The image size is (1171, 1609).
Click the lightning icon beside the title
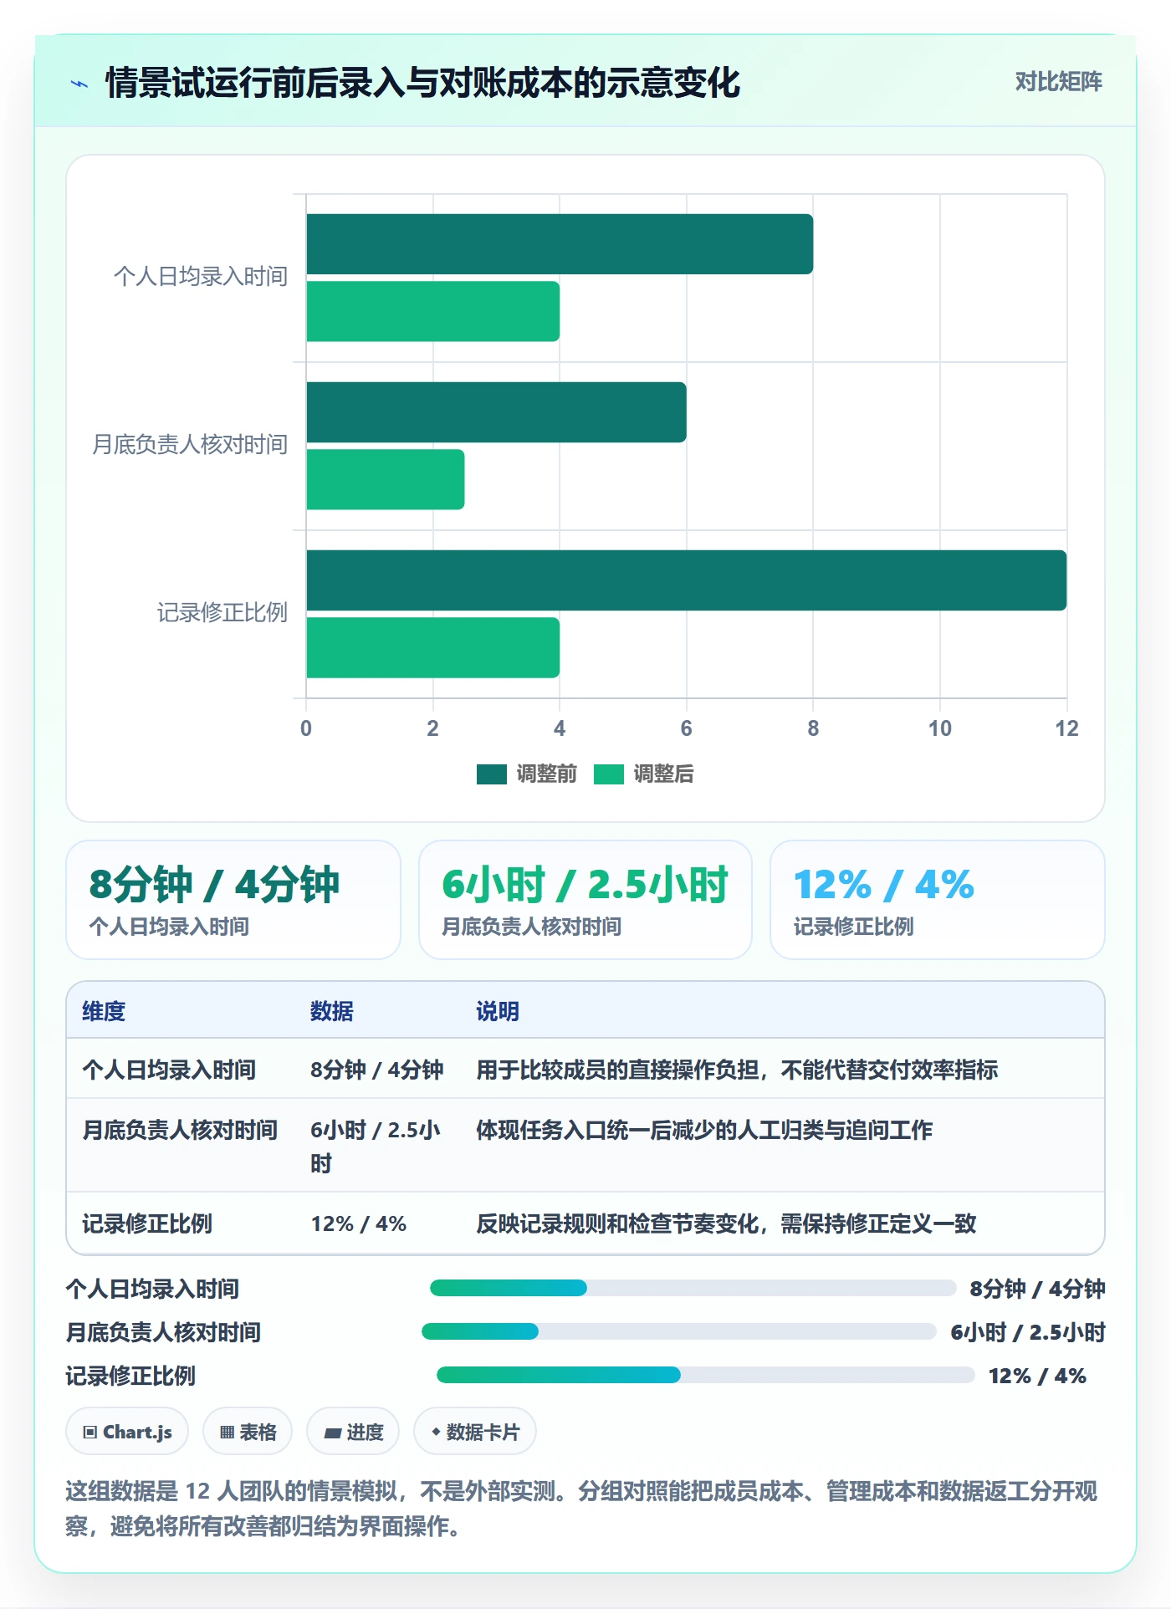[x=79, y=84]
